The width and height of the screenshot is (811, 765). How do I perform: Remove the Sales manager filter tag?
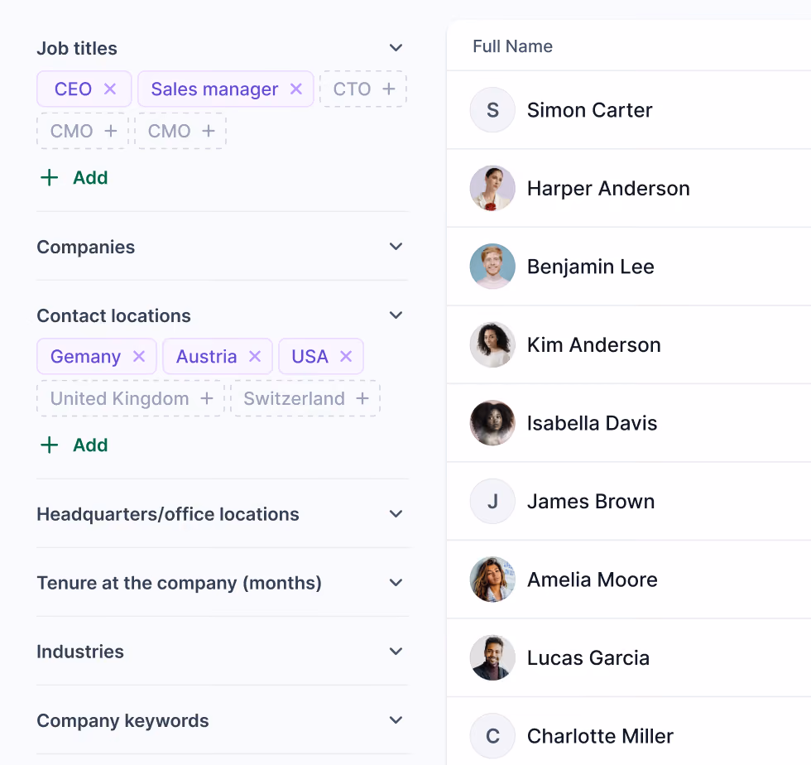pos(296,89)
